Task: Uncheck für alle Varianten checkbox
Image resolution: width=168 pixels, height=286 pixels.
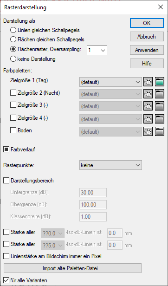Action: 6,280
